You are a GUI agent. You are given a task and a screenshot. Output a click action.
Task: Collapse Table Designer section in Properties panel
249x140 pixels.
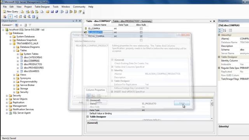pos(219,57)
